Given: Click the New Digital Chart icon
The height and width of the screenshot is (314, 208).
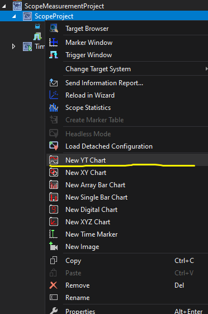Looking at the screenshot, I should [54, 210].
